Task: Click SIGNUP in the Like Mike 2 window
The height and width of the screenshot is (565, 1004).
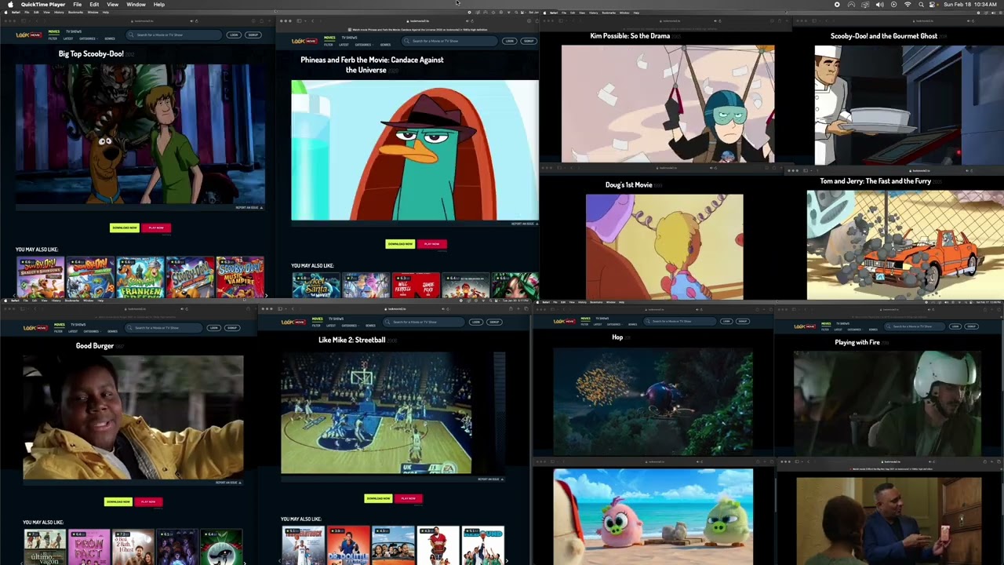Action: (x=494, y=322)
